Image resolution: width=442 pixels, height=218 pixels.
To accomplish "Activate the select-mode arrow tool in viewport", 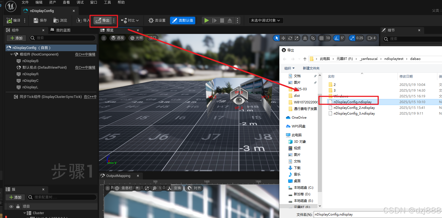I will 277,38.
